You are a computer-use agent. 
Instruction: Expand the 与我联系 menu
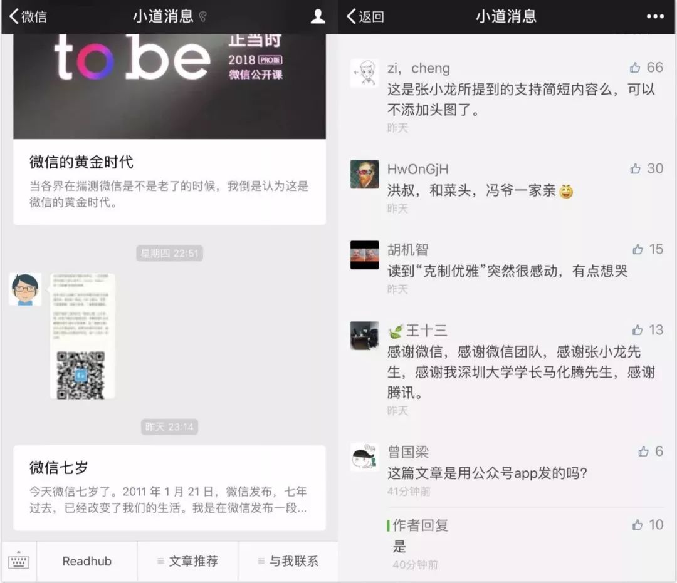tap(288, 561)
